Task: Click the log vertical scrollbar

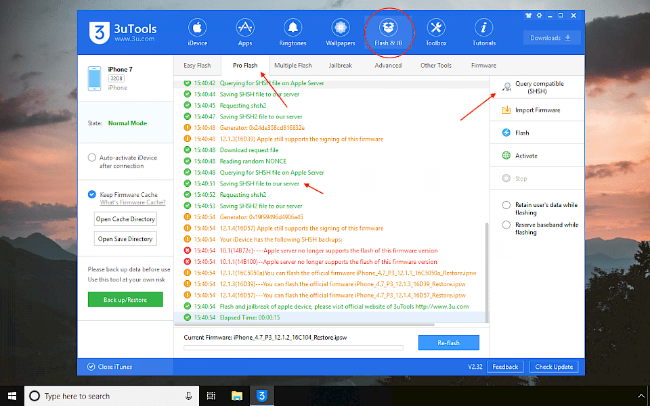Action: click(487, 272)
